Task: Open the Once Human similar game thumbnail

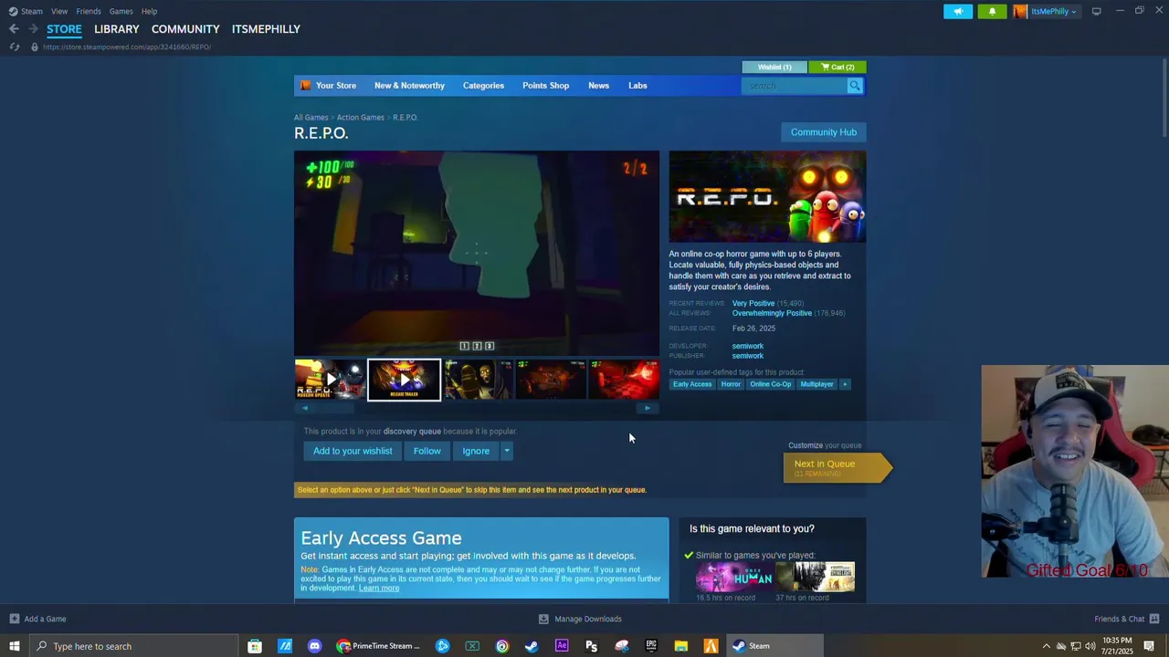Action: point(733,577)
